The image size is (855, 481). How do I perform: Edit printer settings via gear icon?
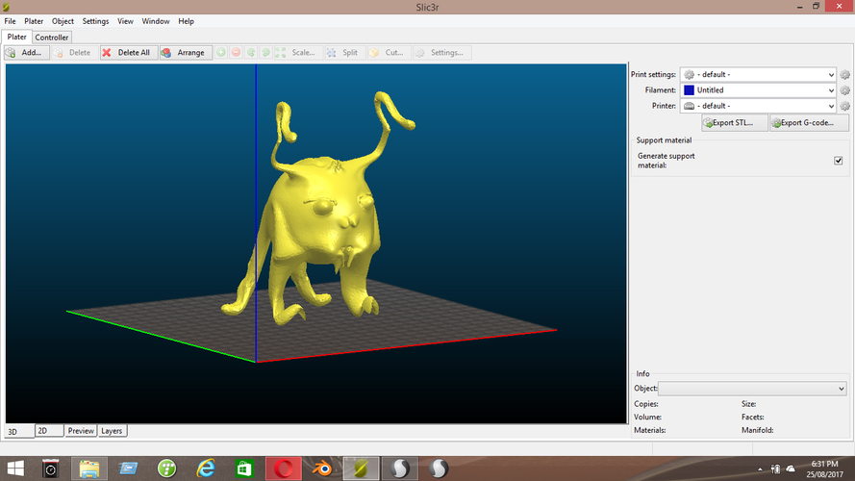pyautogui.click(x=844, y=107)
